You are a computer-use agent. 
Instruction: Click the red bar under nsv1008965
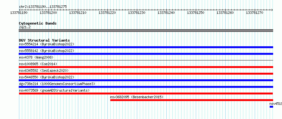click(x=146, y=67)
